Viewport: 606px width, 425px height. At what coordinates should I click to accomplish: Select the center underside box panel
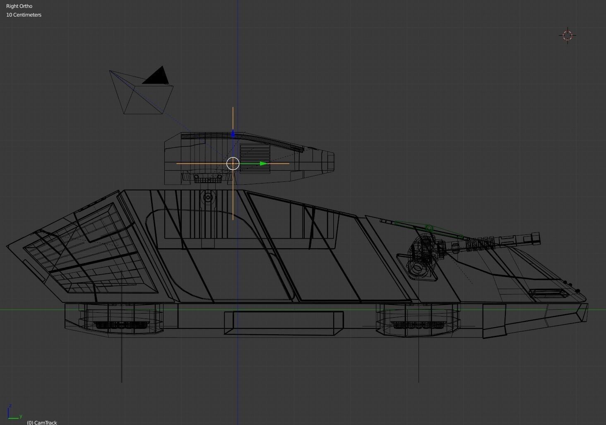(x=284, y=323)
